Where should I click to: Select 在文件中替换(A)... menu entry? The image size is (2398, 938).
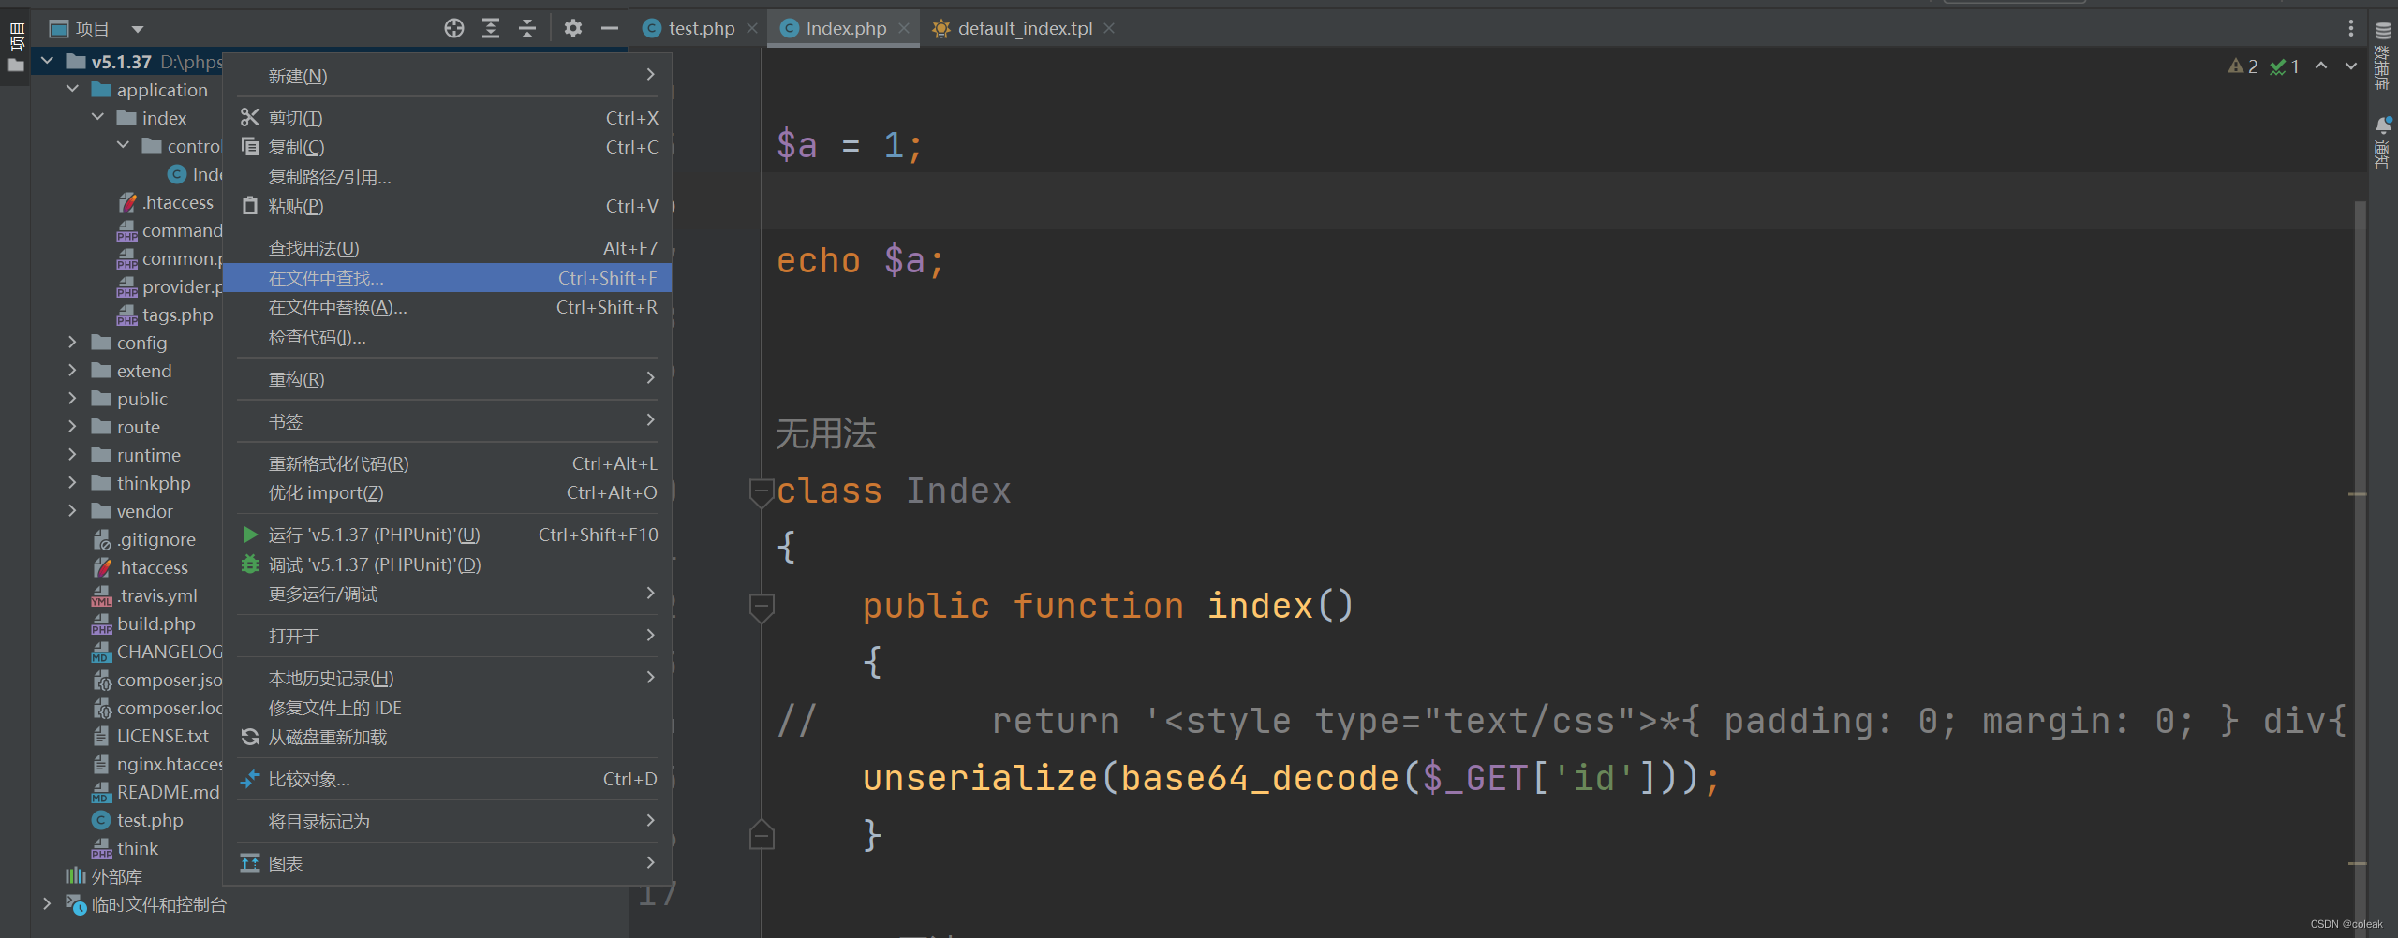(x=447, y=307)
